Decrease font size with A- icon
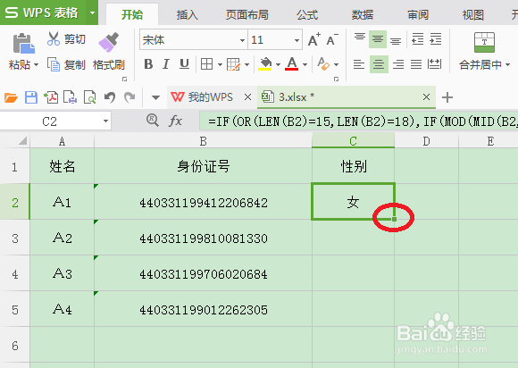Image resolution: width=518 pixels, height=368 pixels. tap(332, 39)
